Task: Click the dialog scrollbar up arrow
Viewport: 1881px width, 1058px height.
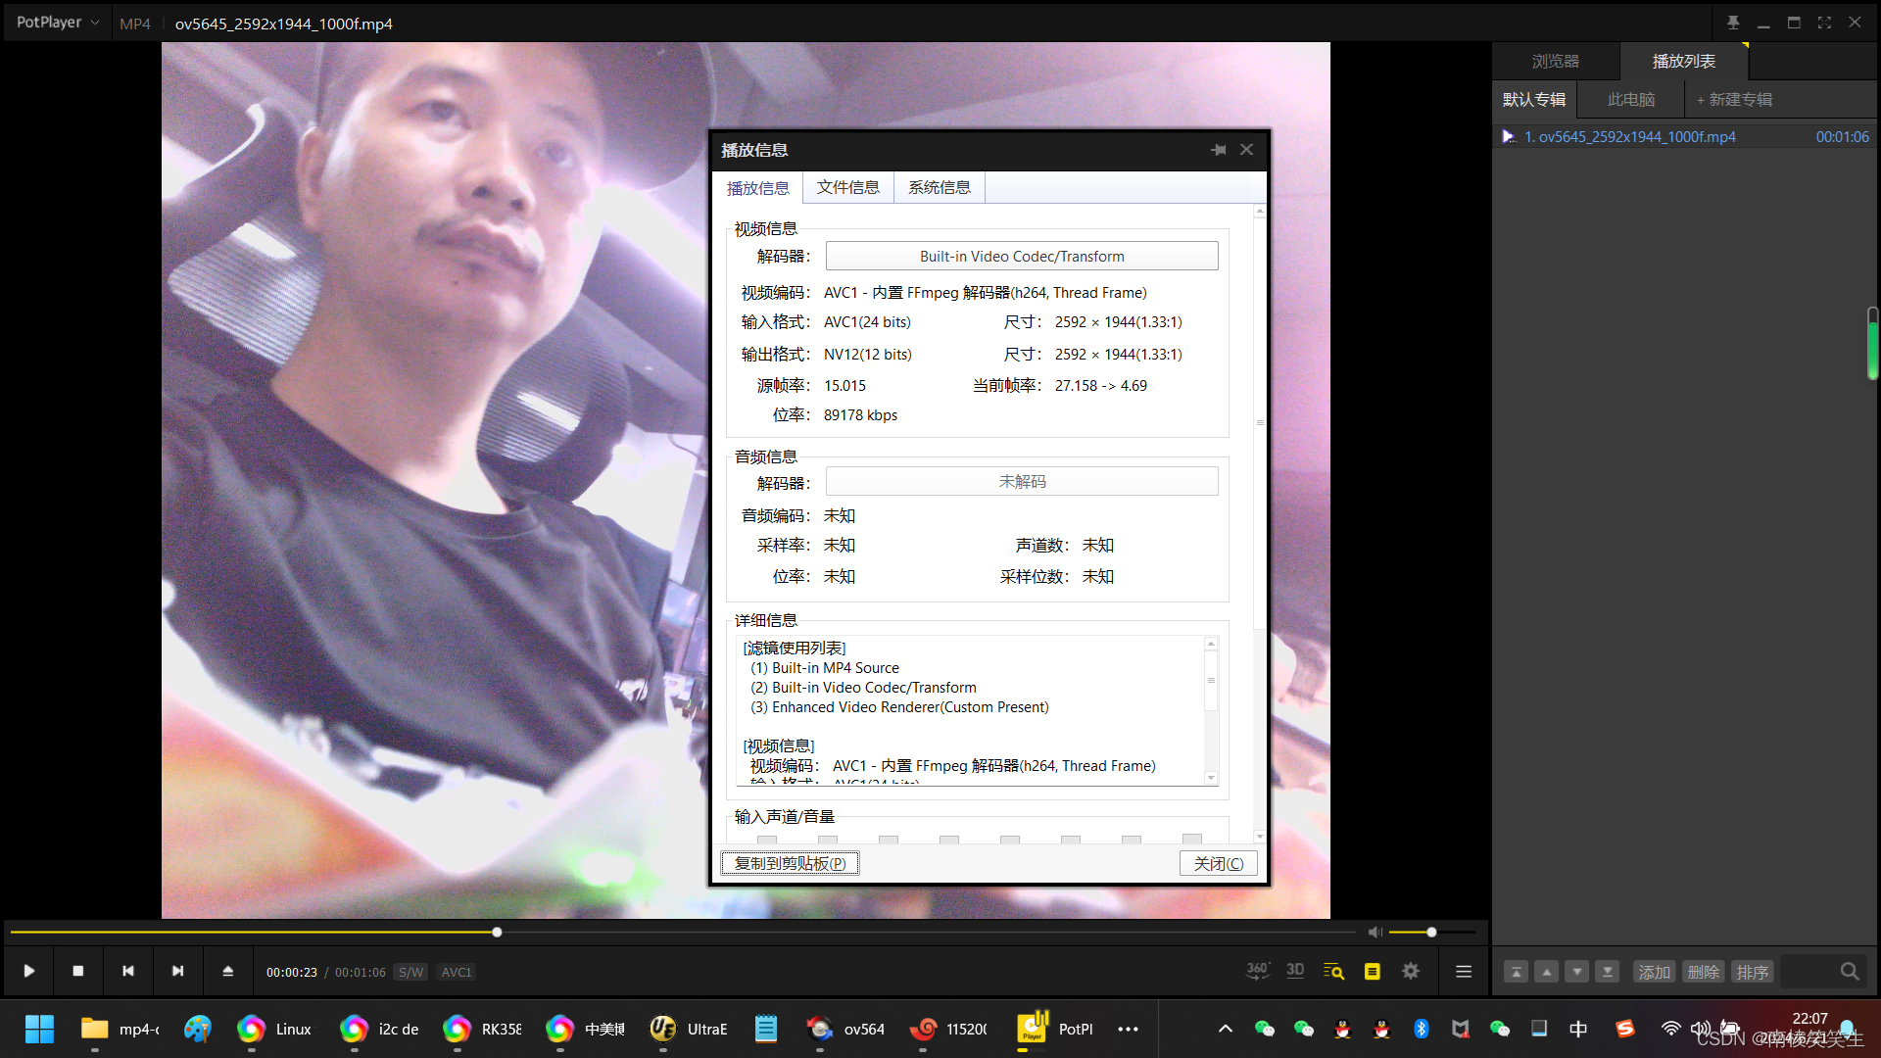Action: 1260,211
